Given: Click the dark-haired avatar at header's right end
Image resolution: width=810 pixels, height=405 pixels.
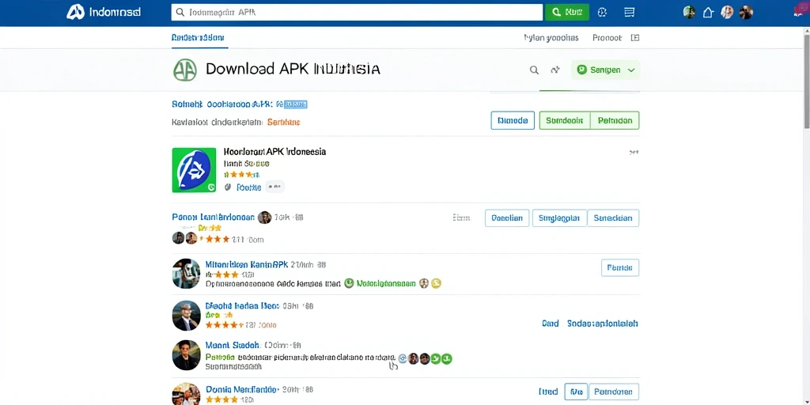Looking at the screenshot, I should click(746, 13).
